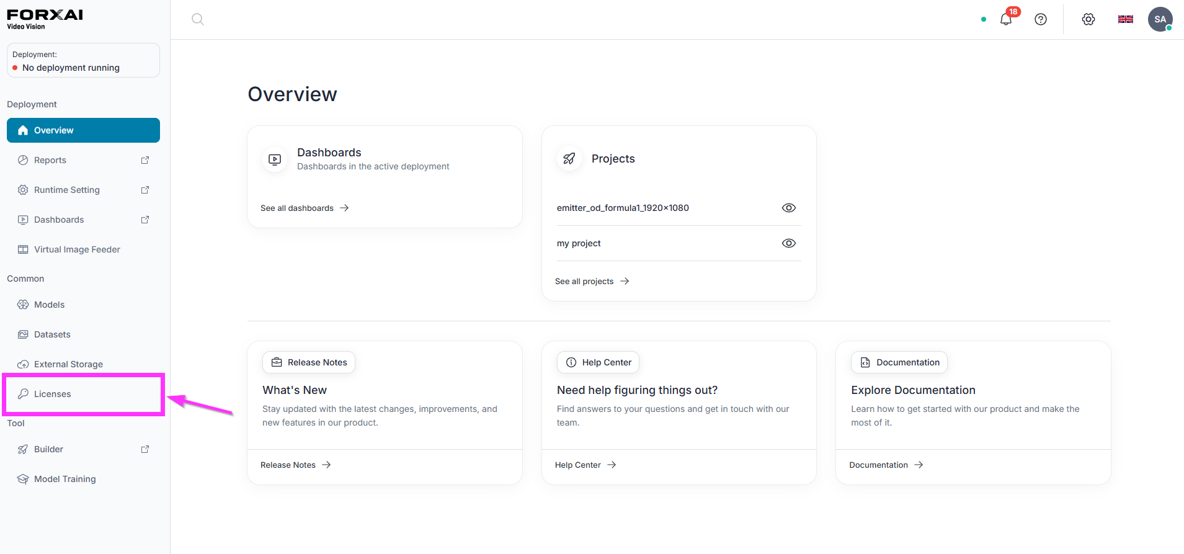Click the Model Training graduation cap icon
This screenshot has width=1184, height=554.
[23, 479]
